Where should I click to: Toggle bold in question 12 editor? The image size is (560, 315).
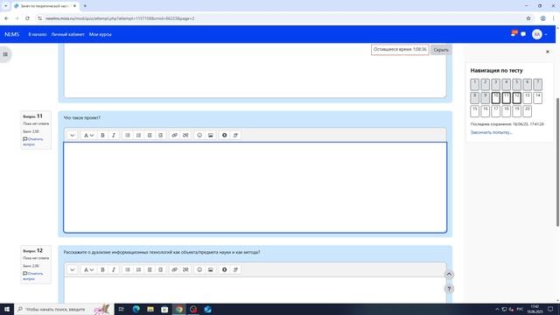pyautogui.click(x=102, y=269)
